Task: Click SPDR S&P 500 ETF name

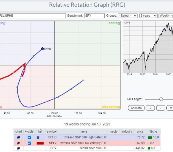Action: [93, 148]
